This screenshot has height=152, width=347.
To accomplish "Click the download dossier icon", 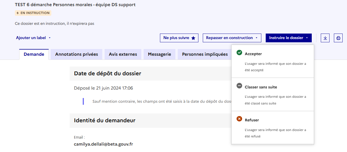I will (x=325, y=38).
